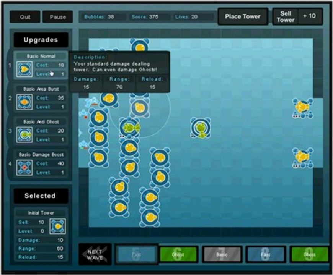Click the 'Level 1' row of Basic Area Burst
333x275 pixels.
tap(50, 107)
